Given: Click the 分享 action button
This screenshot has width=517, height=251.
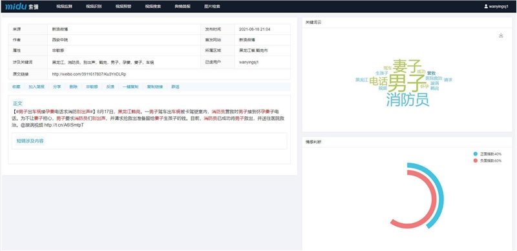Looking at the screenshot, I should click(x=57, y=87).
